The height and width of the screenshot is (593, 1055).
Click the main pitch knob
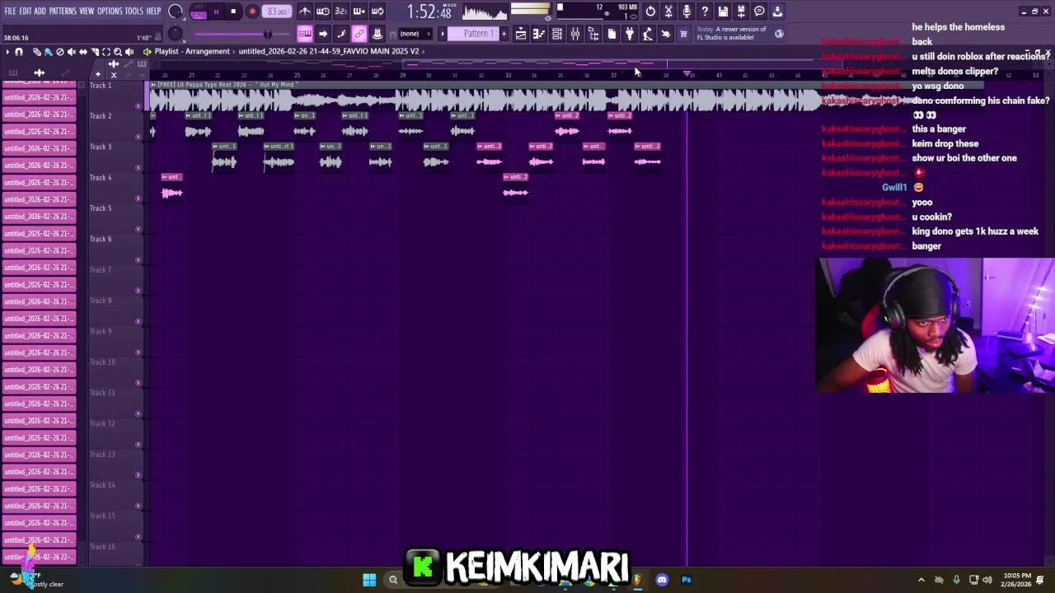pyautogui.click(x=175, y=34)
